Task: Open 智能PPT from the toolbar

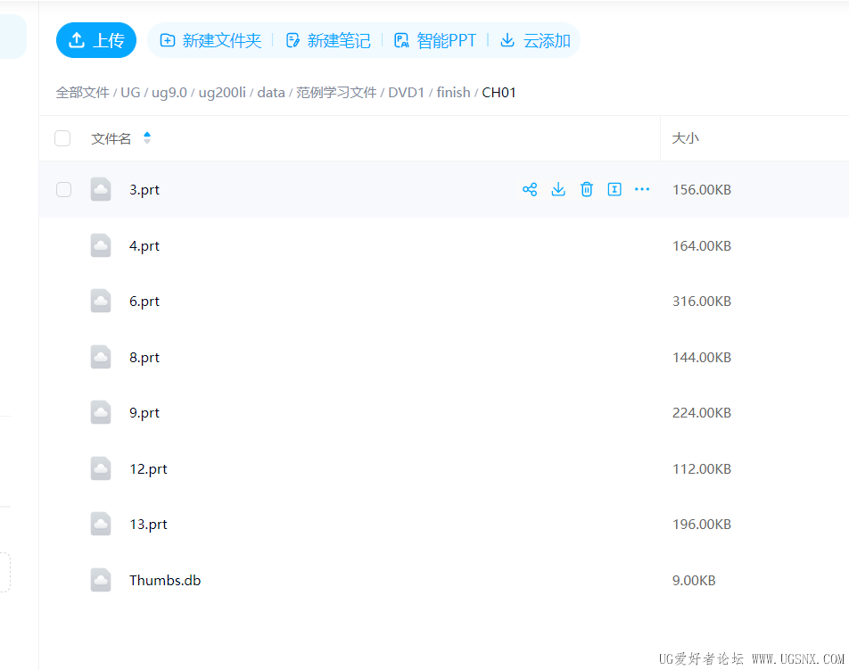Action: pyautogui.click(x=435, y=40)
